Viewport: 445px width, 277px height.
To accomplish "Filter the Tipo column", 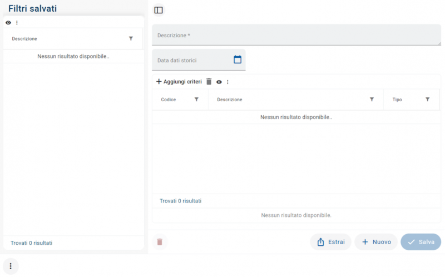I will [x=427, y=100].
